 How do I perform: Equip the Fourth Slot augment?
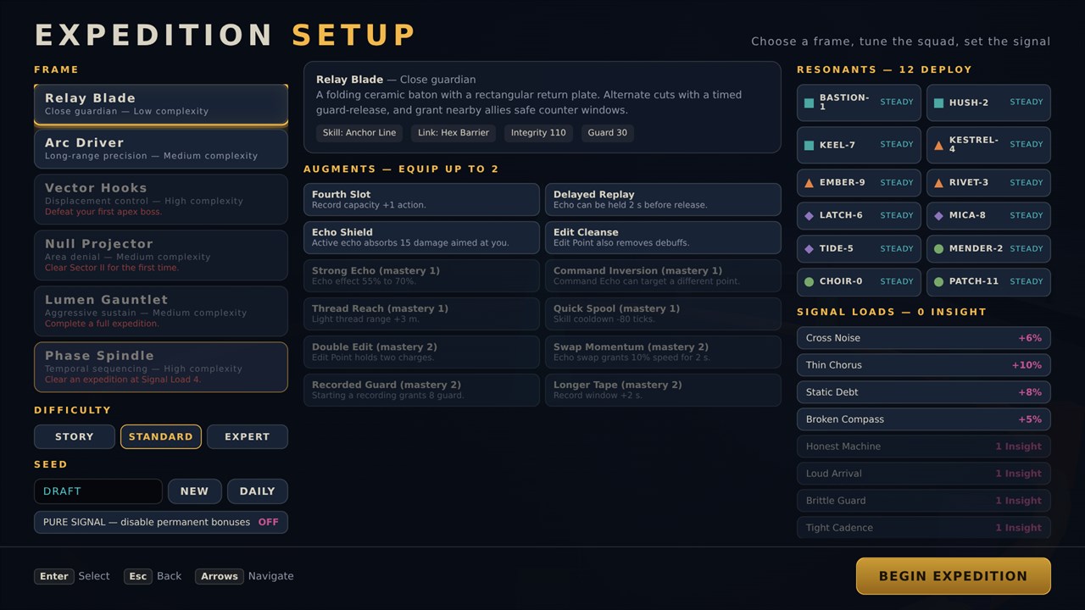(421, 199)
